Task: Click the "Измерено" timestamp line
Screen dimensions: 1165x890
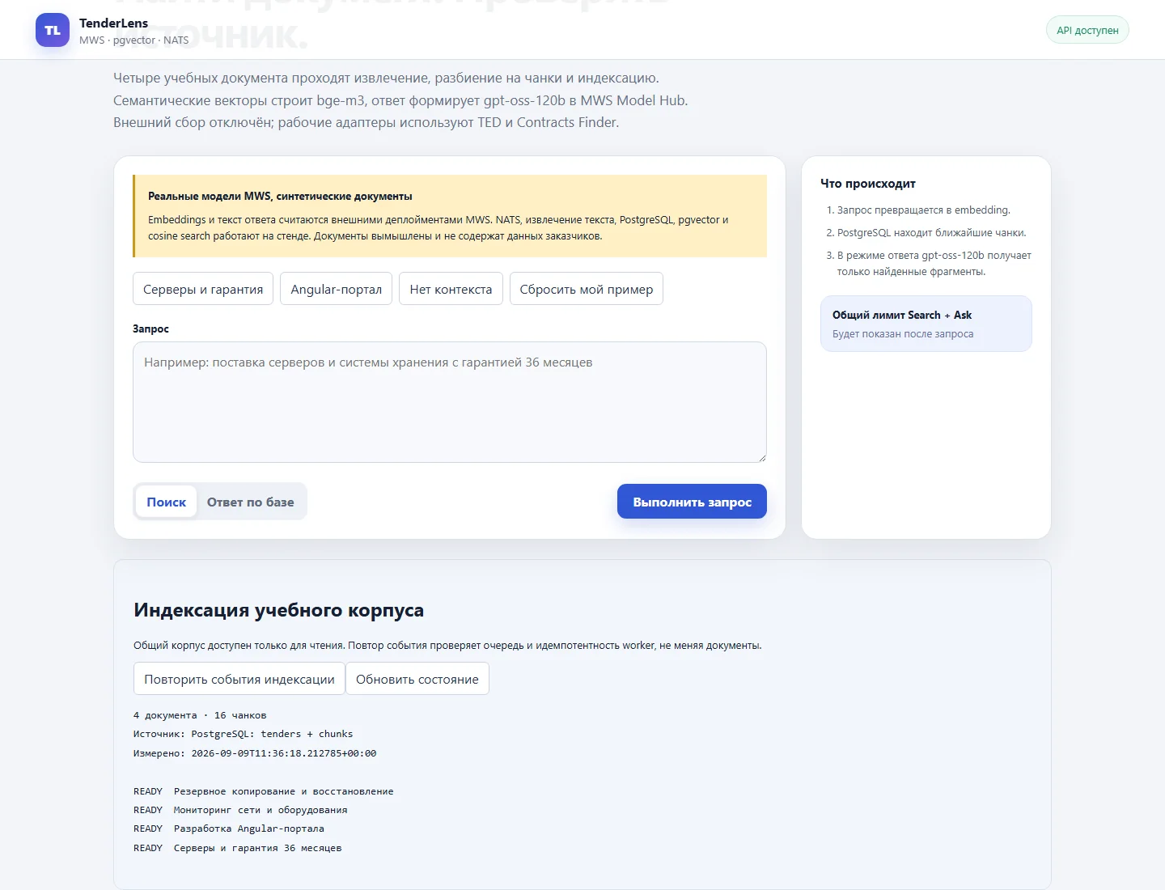Action: (255, 753)
